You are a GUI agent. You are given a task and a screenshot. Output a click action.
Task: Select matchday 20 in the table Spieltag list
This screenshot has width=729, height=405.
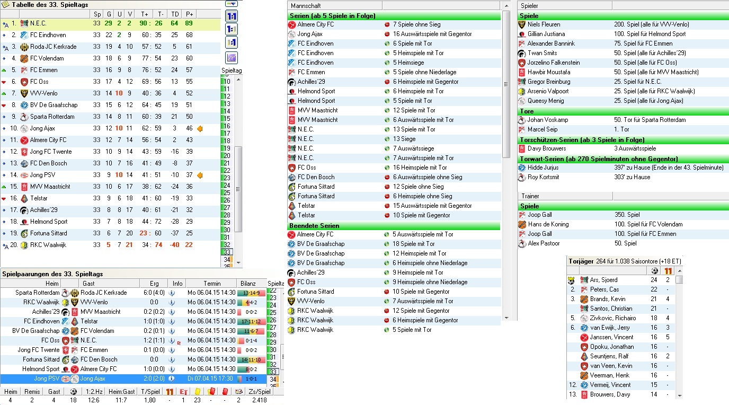(x=227, y=156)
